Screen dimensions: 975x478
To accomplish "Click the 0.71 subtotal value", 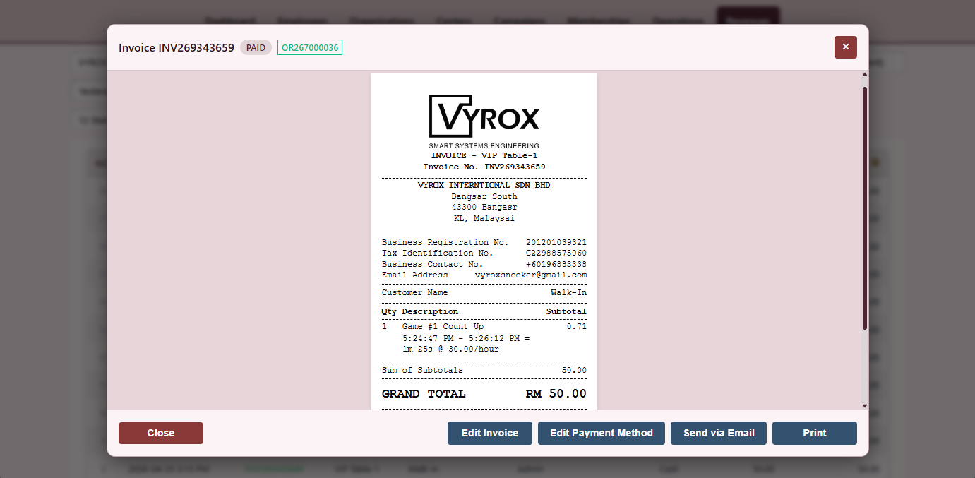I will (x=577, y=327).
